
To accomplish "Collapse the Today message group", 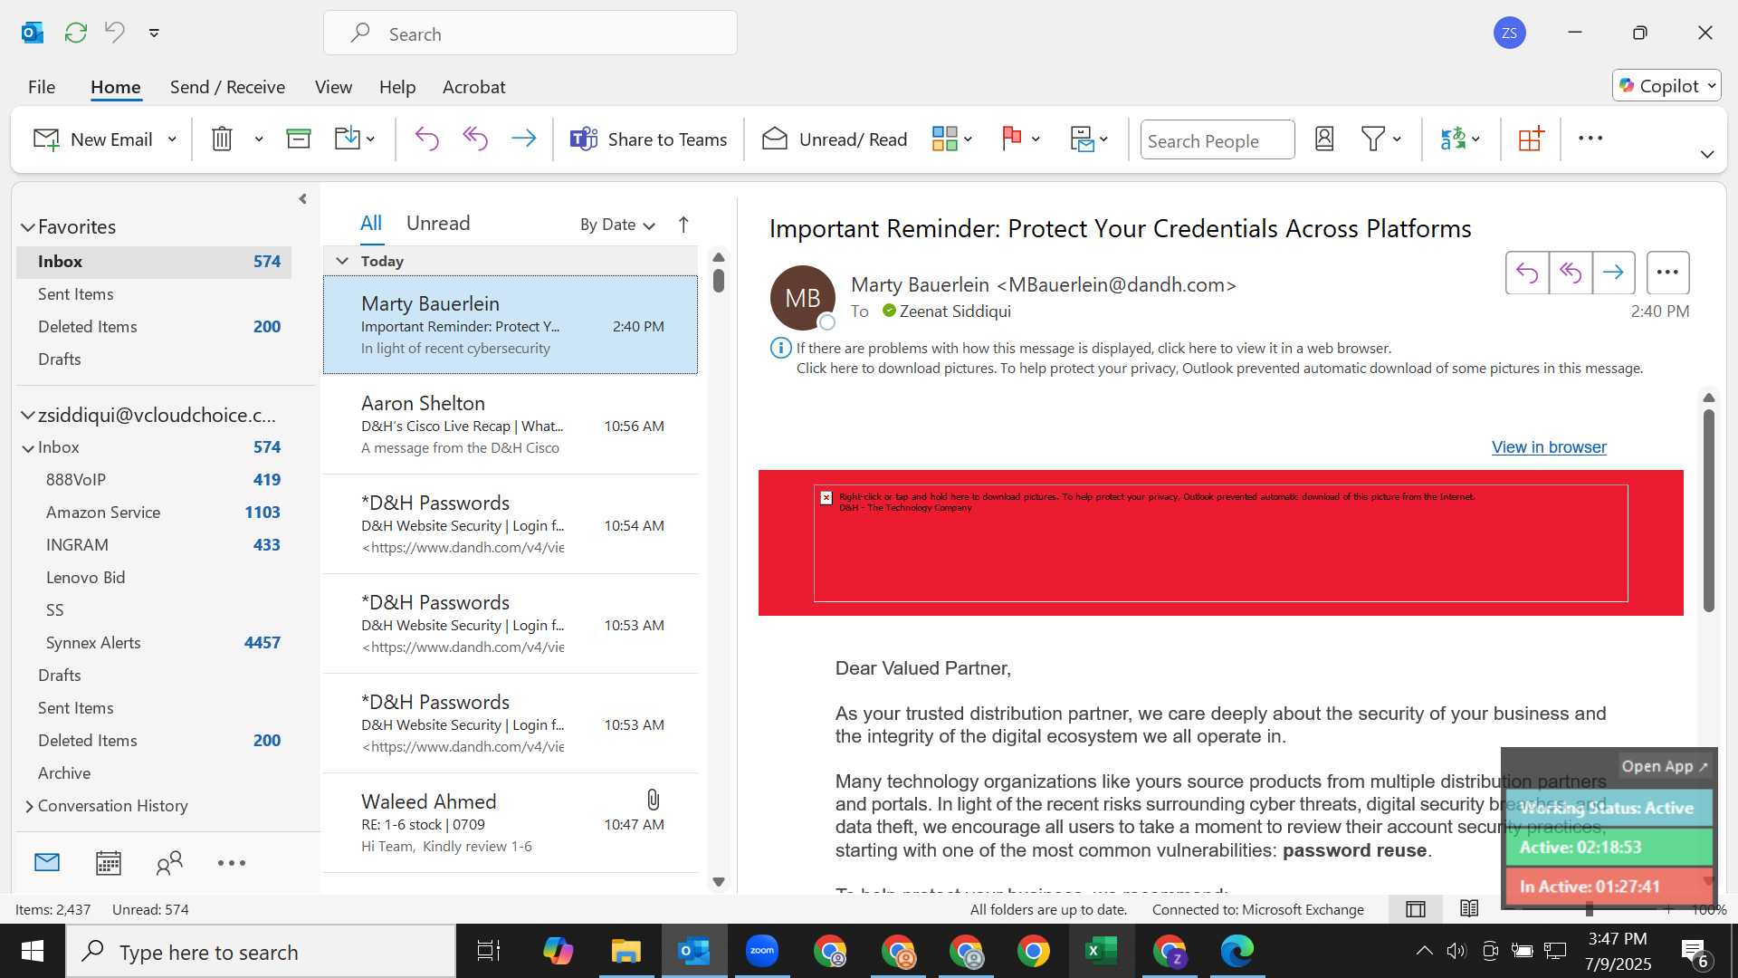I will tap(342, 261).
